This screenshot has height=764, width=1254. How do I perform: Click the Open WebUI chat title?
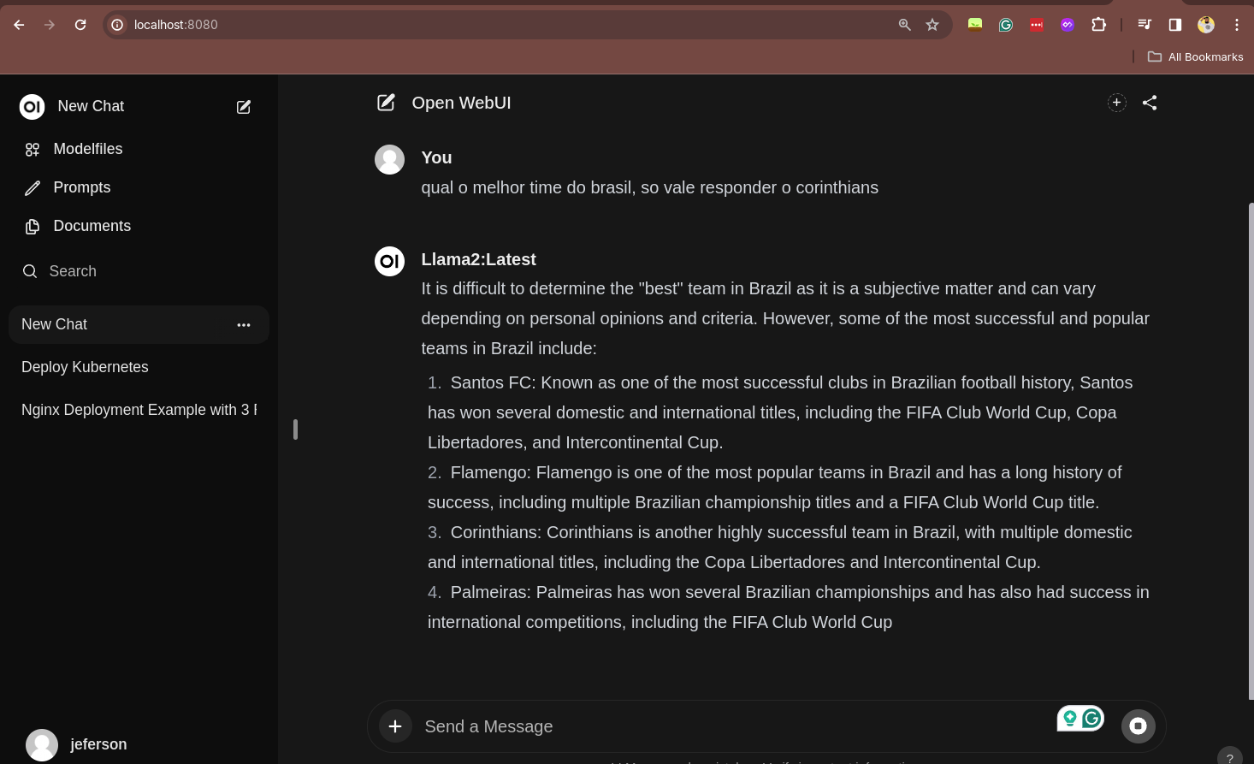tap(461, 103)
